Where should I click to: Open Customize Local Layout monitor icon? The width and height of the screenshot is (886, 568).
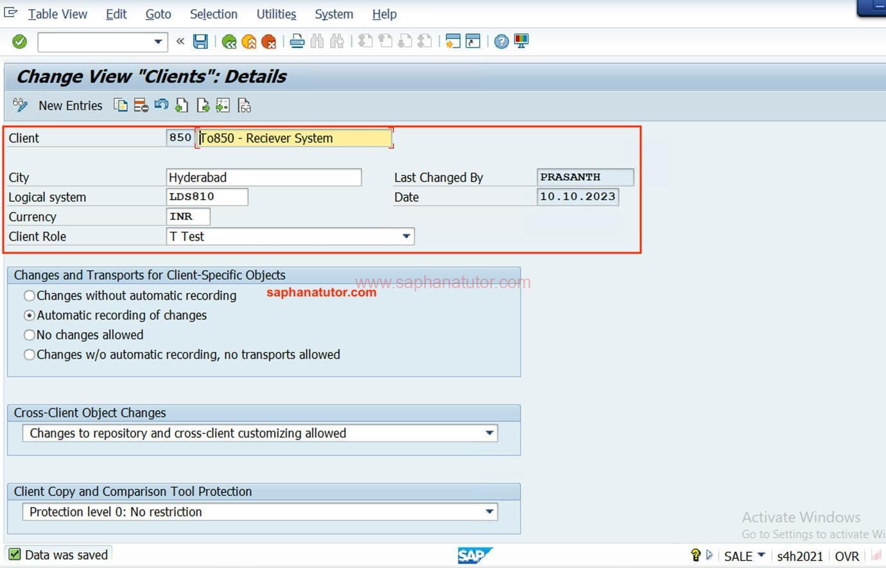pyautogui.click(x=521, y=42)
